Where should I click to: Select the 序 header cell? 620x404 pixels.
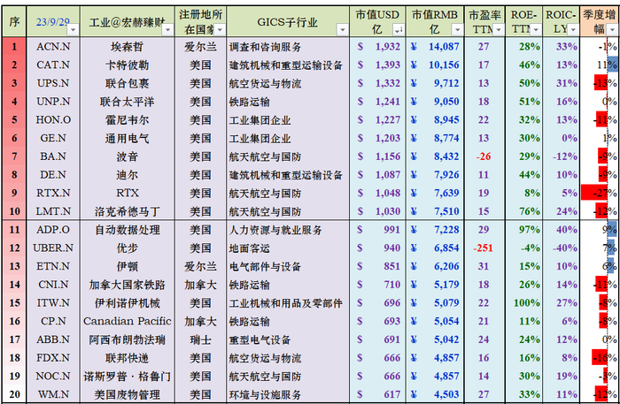tap(14, 22)
